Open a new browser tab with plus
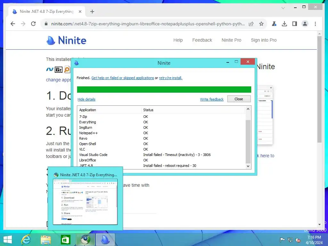The width and height of the screenshot is (328, 246). (92, 12)
